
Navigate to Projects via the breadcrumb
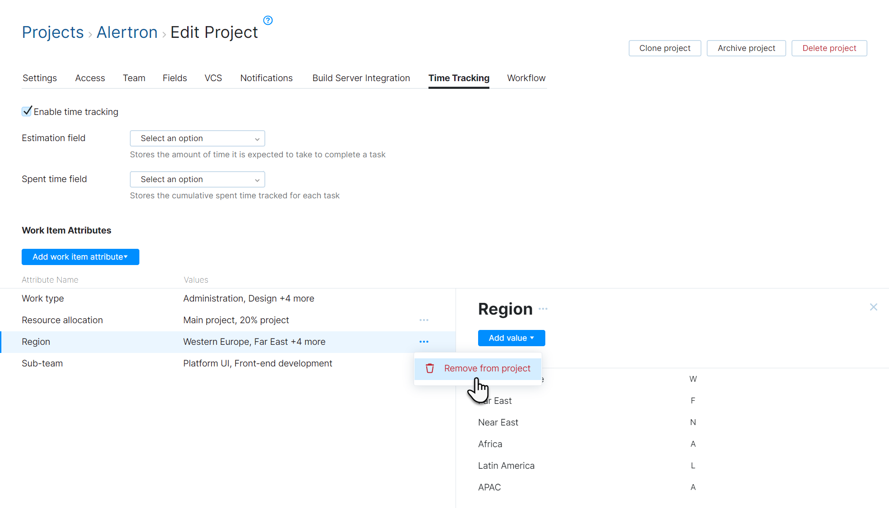[x=52, y=32]
